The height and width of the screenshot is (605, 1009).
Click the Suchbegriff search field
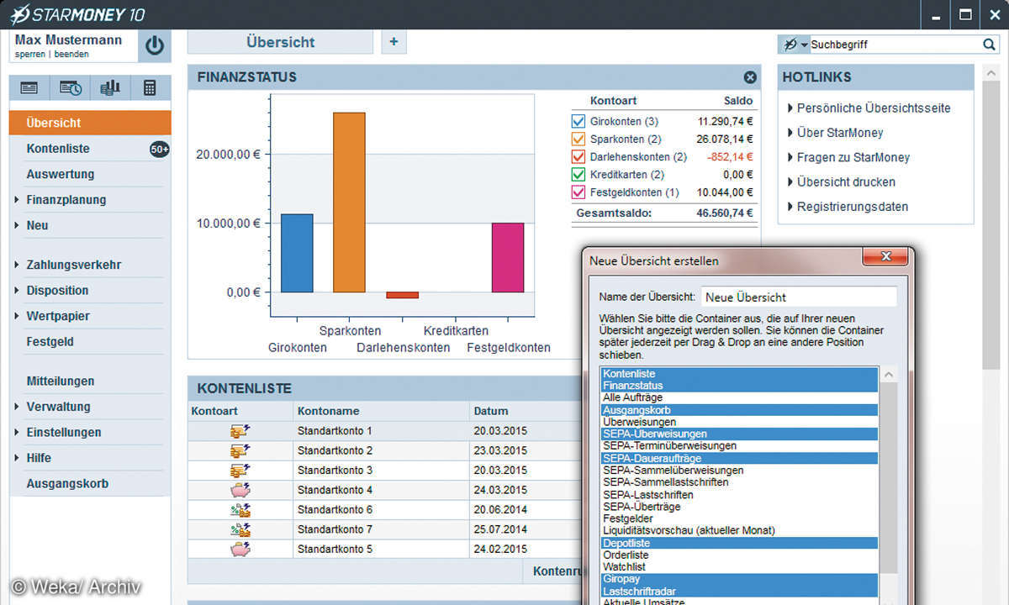tap(894, 45)
